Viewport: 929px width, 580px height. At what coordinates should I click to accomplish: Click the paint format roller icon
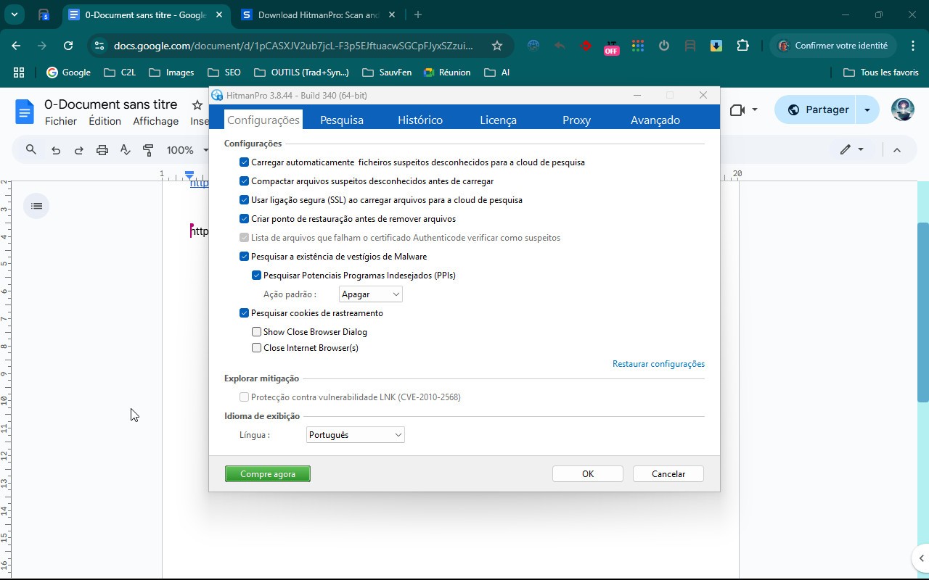click(x=148, y=150)
